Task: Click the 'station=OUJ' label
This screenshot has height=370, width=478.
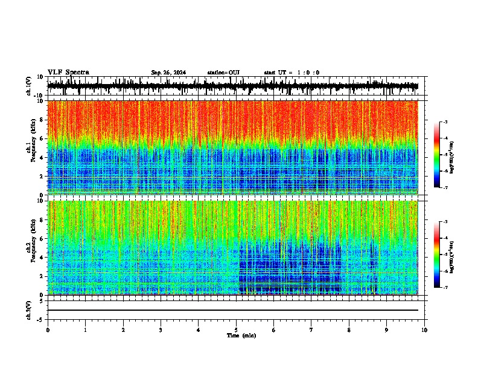Action: pos(223,73)
